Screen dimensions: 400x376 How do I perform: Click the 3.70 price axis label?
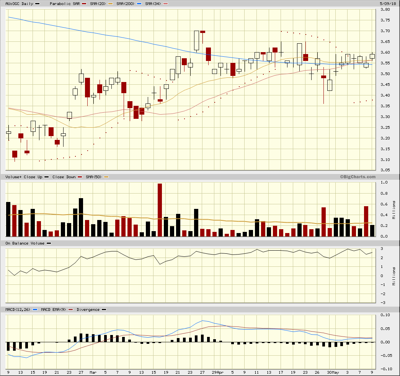pos(385,31)
